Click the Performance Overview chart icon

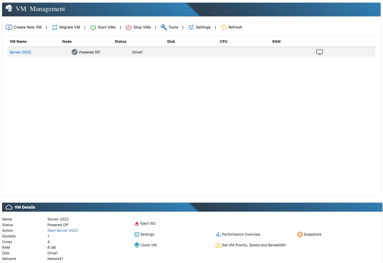[218, 234]
